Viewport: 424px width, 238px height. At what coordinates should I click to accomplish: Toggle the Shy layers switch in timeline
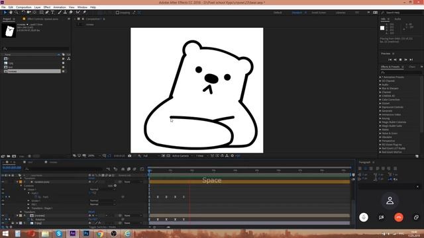click(x=123, y=169)
